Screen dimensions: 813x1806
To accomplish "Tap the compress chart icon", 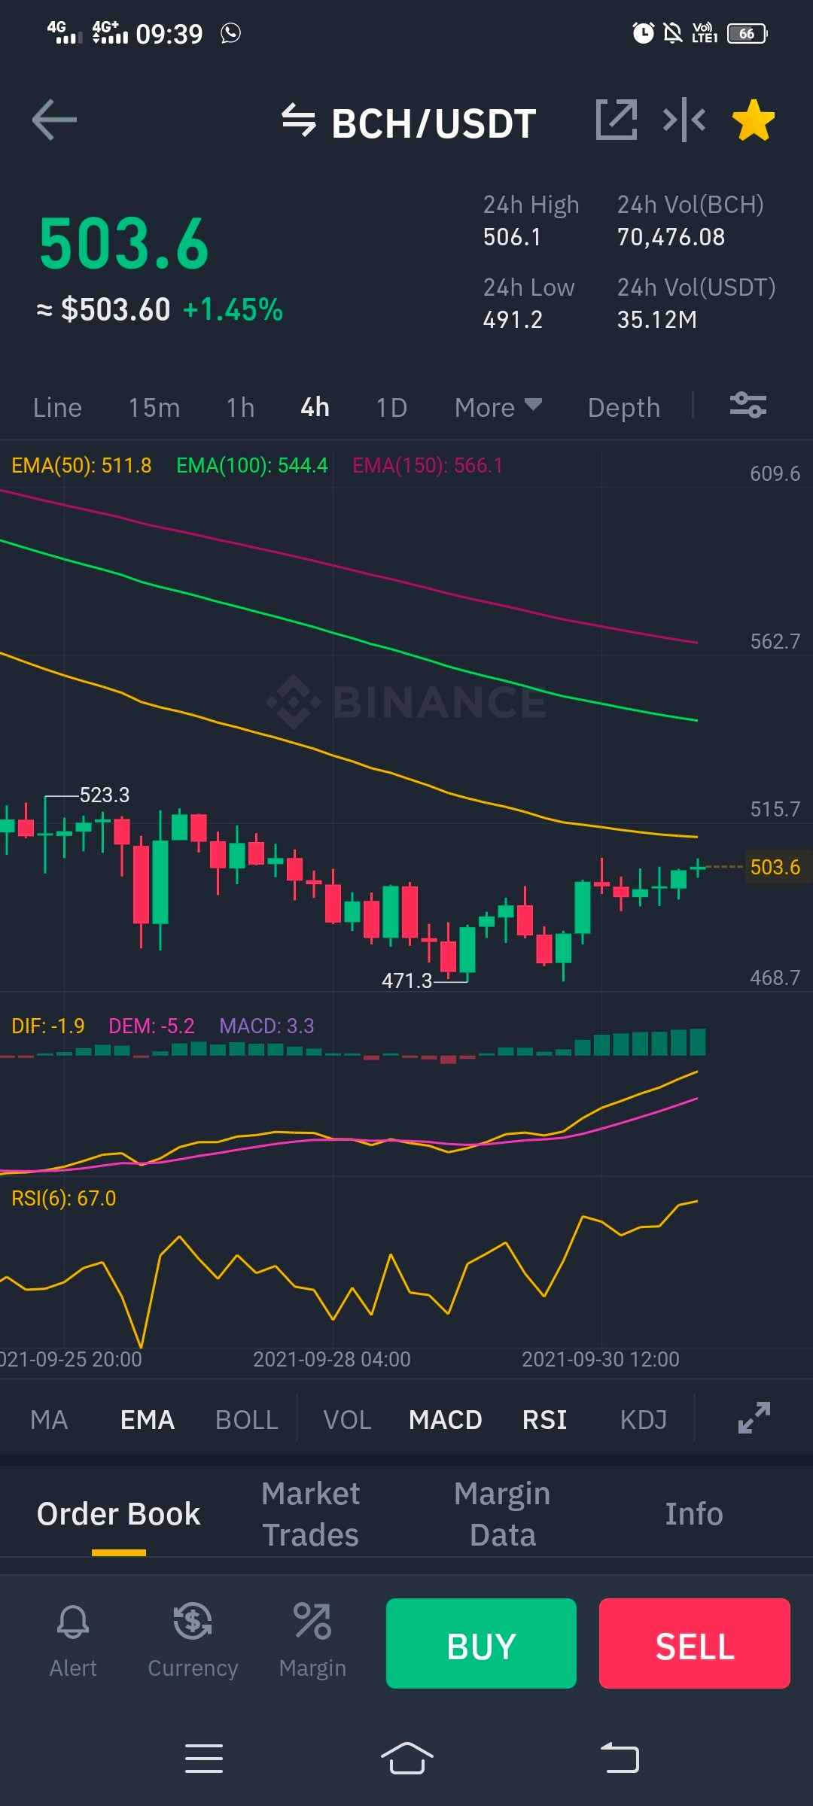I will coord(684,120).
